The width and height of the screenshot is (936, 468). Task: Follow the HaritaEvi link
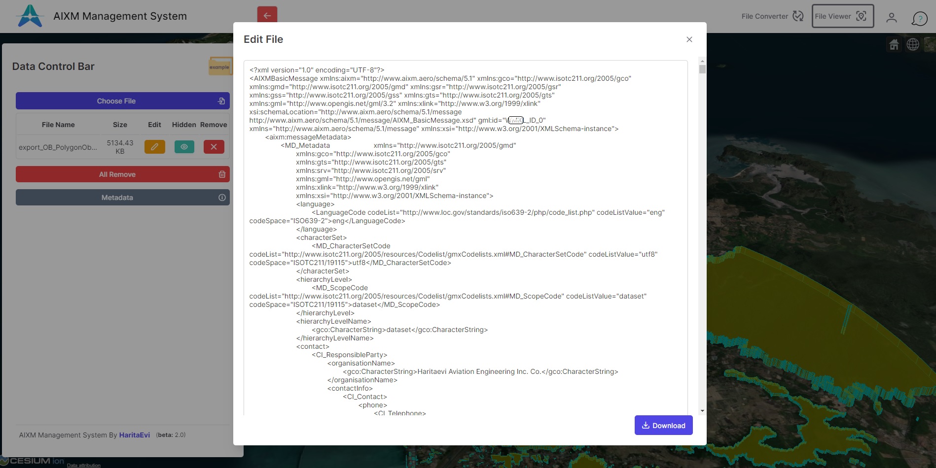134,435
